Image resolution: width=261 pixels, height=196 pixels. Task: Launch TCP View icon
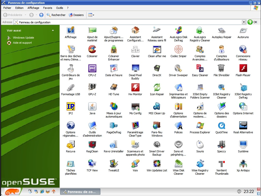[92, 164]
